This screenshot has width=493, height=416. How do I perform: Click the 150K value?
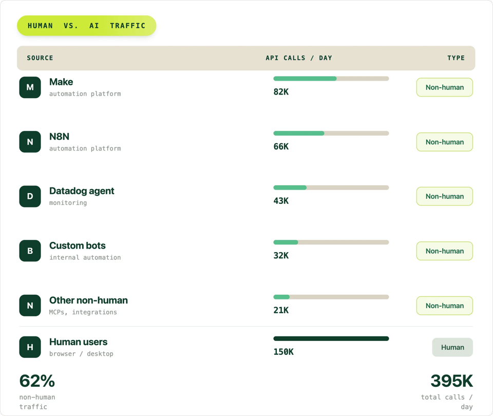[283, 352]
